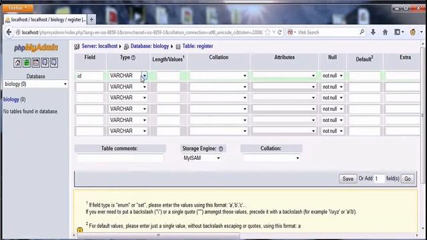The image size is (427, 240).
Task: Bookmark this page with the star icon
Action: (x=268, y=33)
